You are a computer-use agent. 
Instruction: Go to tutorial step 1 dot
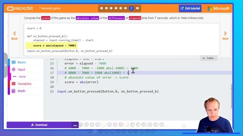(102, 8)
